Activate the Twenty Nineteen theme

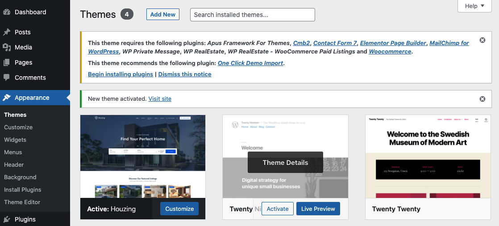point(278,209)
